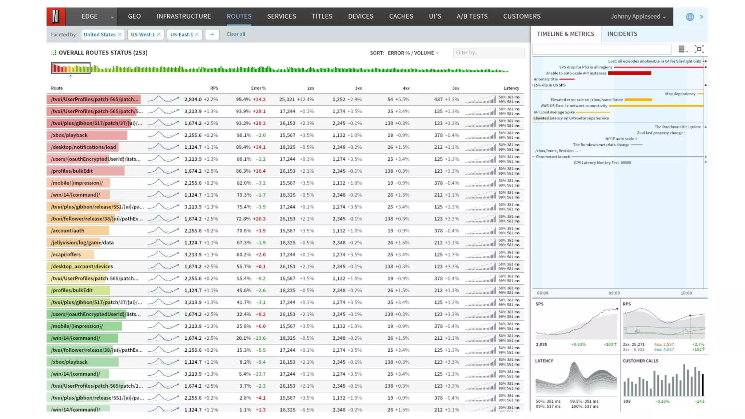745x419 pixels.
Task: Remove the United States facet filter
Action: point(120,34)
